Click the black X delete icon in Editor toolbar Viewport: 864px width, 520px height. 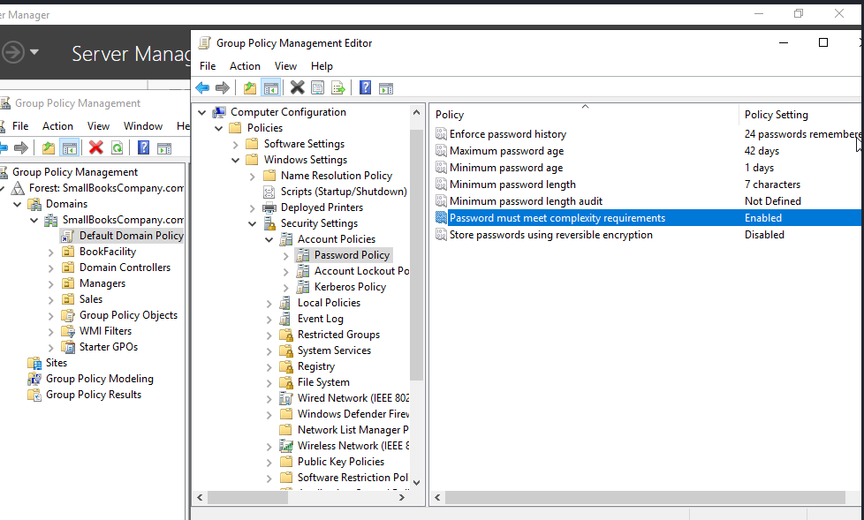pos(297,87)
